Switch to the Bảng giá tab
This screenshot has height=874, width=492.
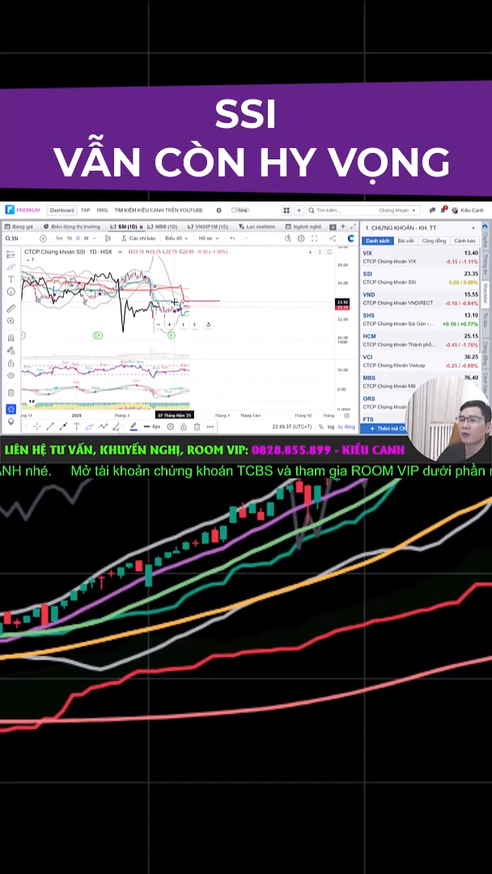coord(19,227)
